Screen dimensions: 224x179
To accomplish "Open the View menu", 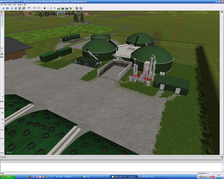I will point(15,4).
